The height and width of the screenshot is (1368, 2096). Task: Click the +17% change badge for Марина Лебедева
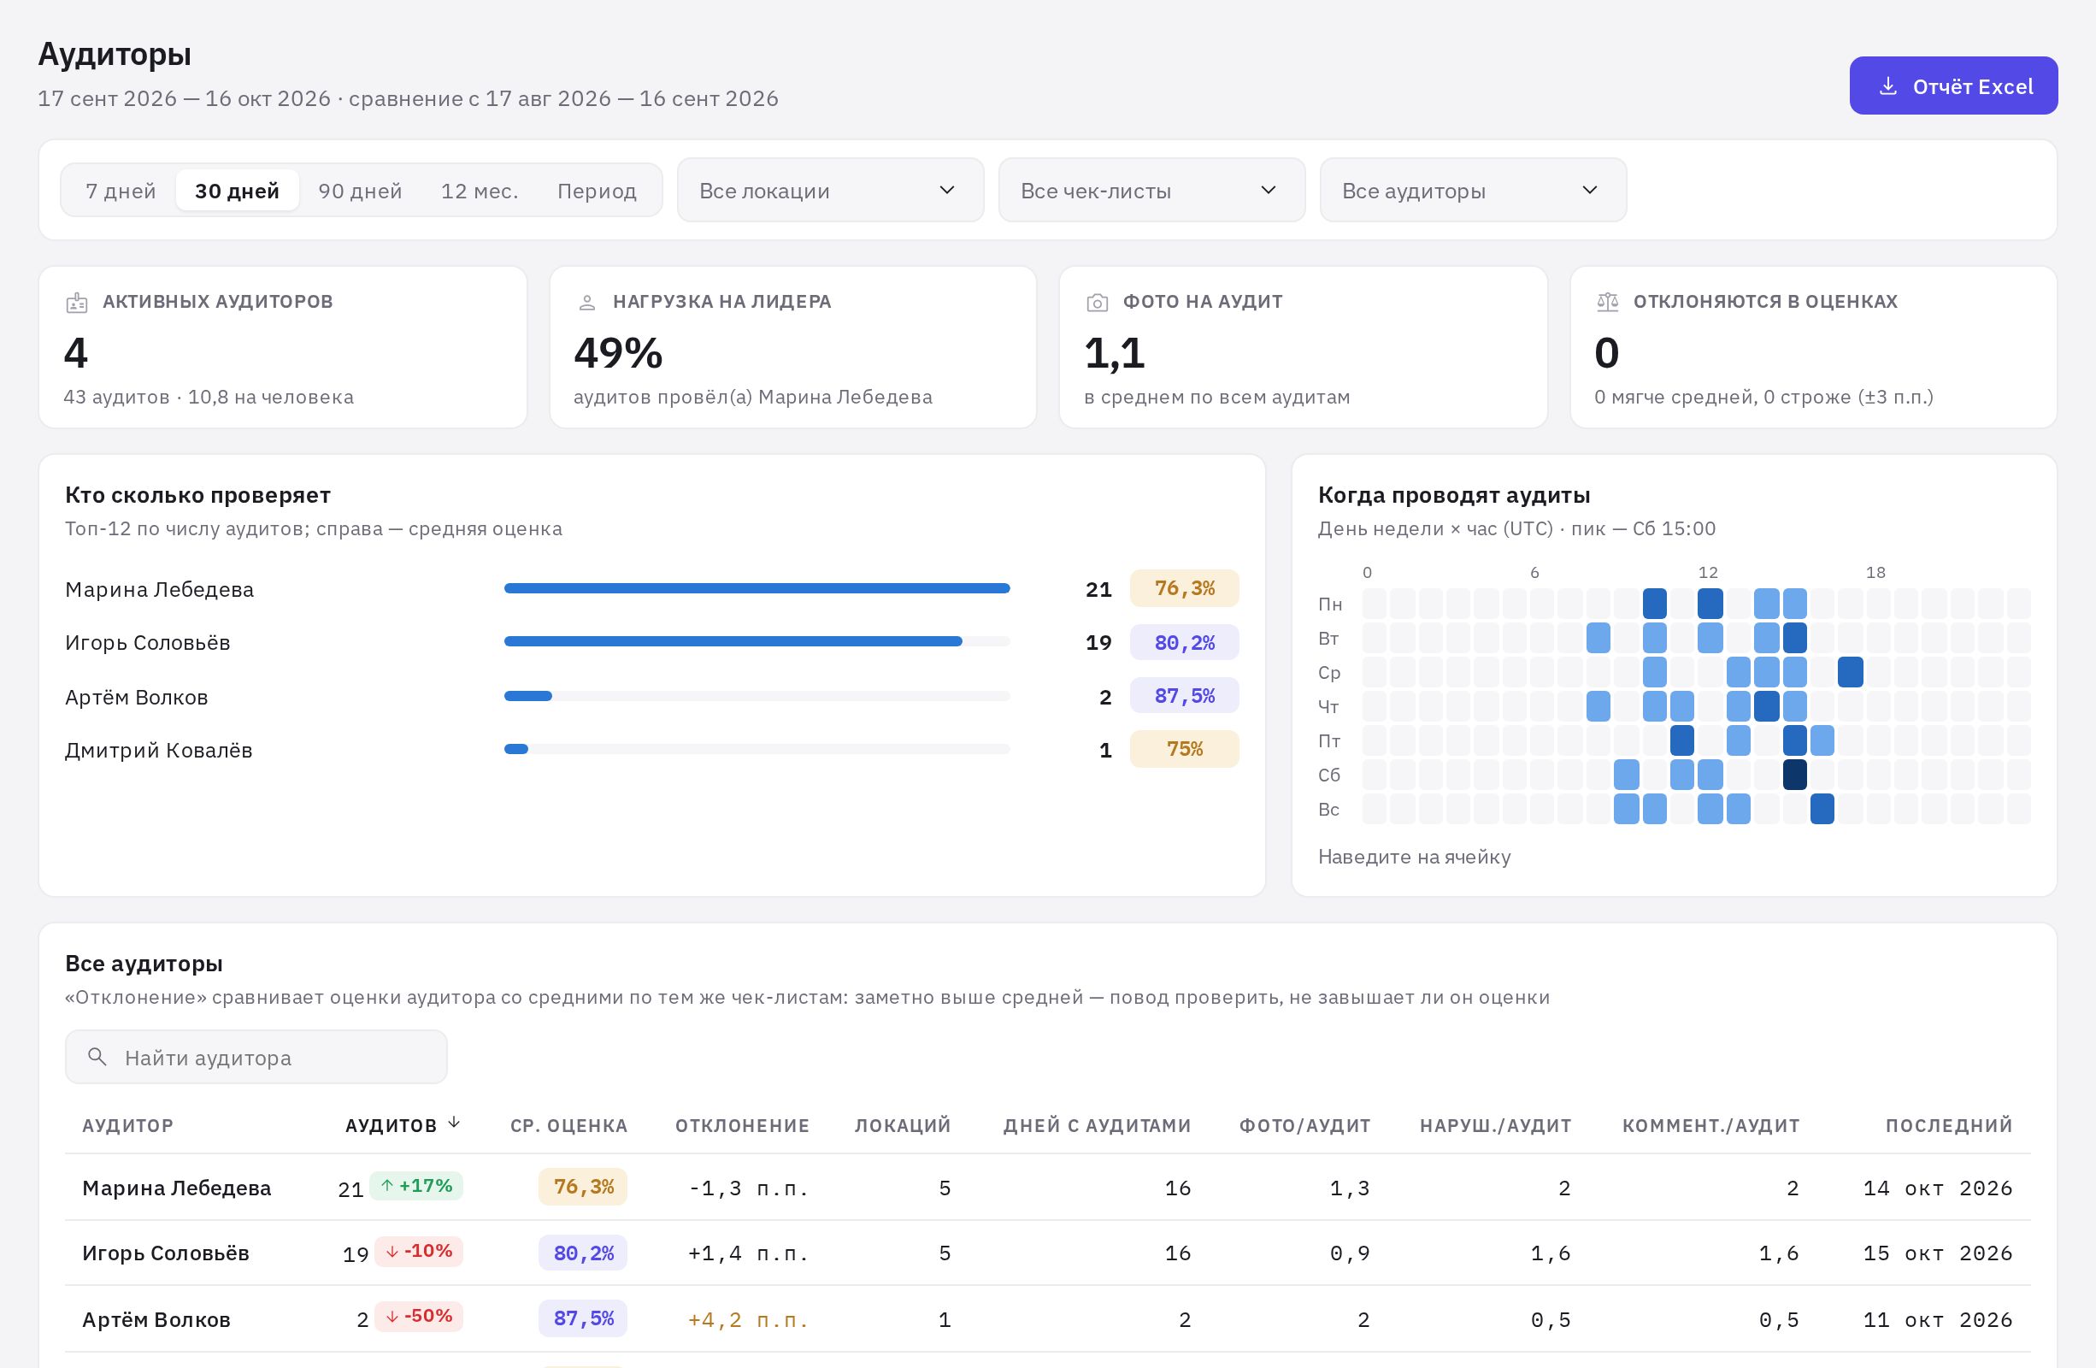[415, 1186]
